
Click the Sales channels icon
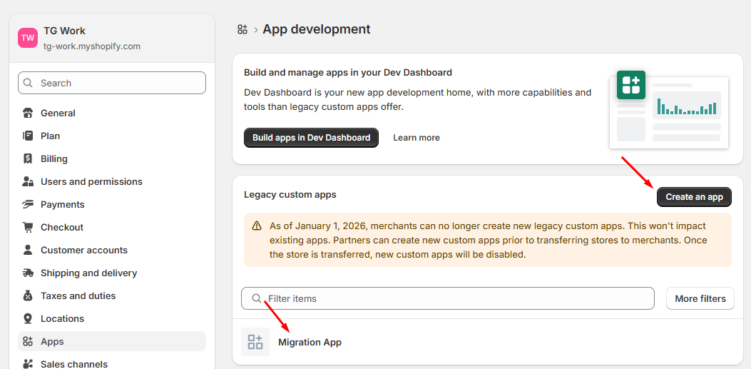(x=28, y=364)
